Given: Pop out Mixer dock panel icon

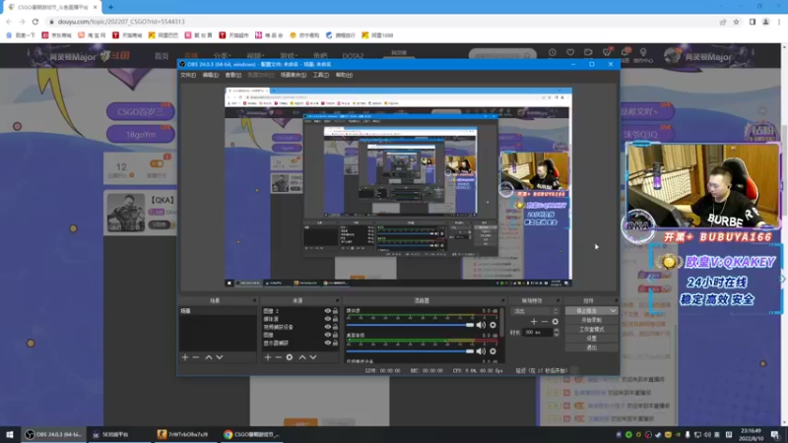Looking at the screenshot, I should (502, 300).
